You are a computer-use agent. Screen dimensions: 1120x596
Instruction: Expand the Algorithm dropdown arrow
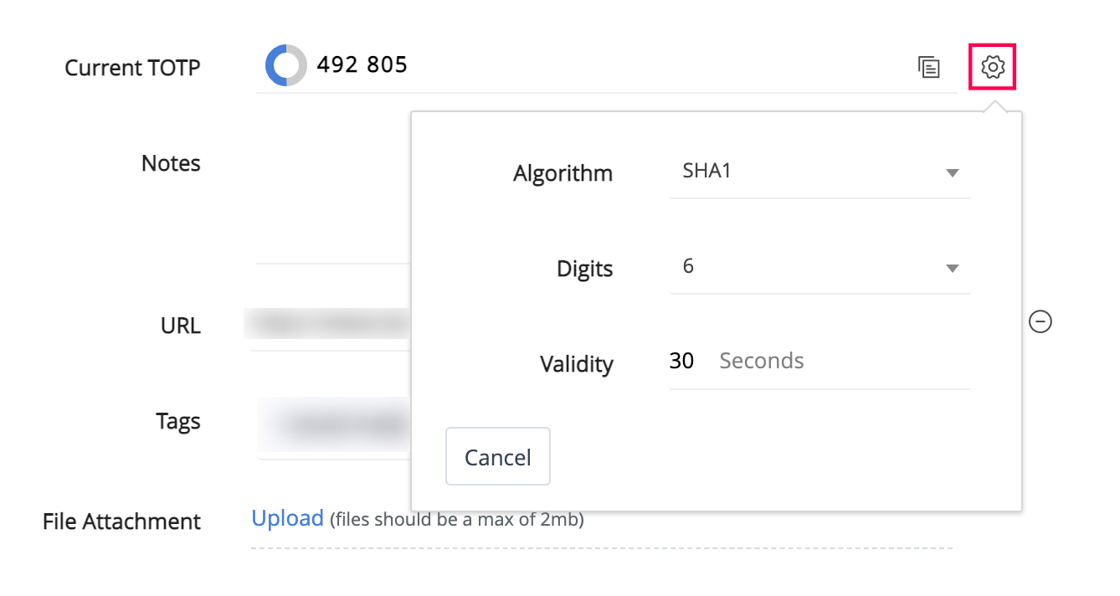coord(951,173)
